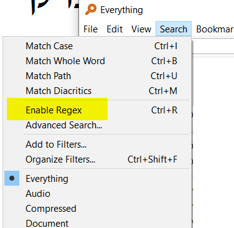Click the search input box

pos(213,45)
